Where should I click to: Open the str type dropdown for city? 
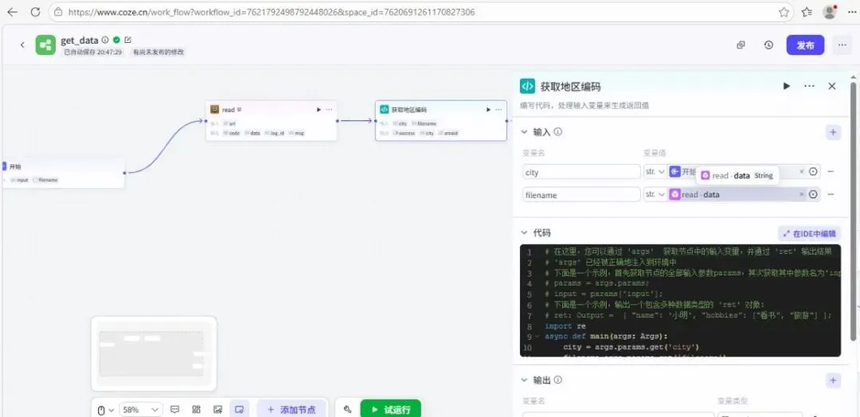[655, 172]
